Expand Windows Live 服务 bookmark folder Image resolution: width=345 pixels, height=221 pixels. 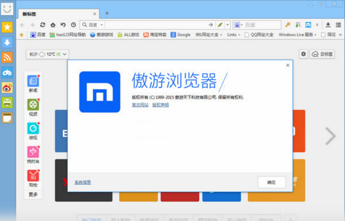tap(297, 35)
